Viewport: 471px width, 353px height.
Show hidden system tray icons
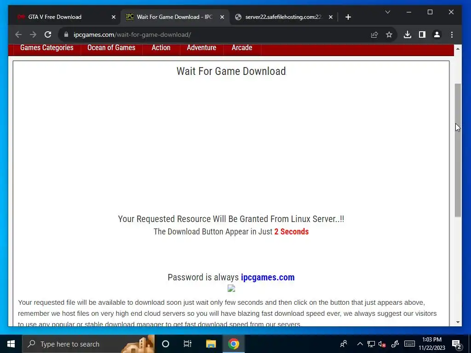point(360,344)
